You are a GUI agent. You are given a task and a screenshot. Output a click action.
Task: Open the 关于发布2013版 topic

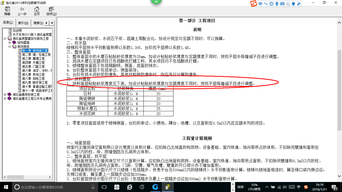tap(32, 34)
